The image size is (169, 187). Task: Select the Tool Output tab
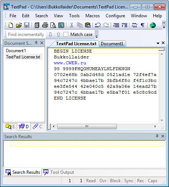coord(59,172)
